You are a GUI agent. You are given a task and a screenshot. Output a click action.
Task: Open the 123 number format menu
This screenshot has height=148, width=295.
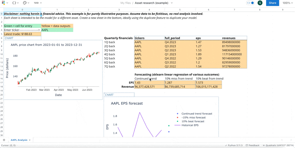point(37,3)
